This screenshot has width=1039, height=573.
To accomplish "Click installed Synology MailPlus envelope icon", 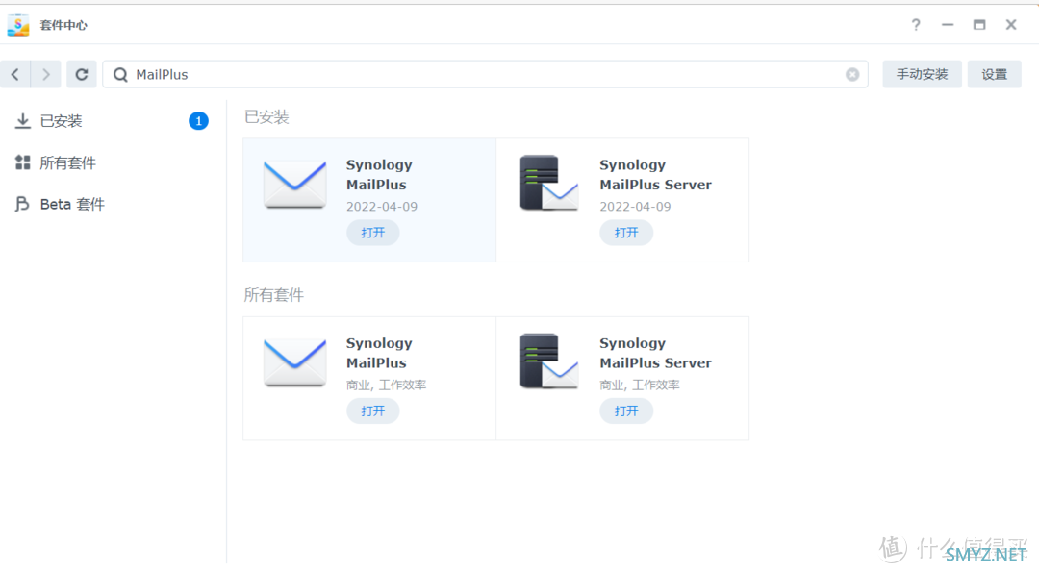I will click(x=295, y=185).
